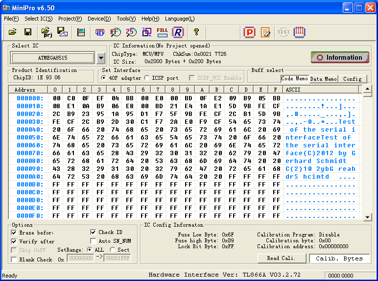This screenshot has height=281, width=378.
Task: Click the Read Cali. button
Action: 281,258
